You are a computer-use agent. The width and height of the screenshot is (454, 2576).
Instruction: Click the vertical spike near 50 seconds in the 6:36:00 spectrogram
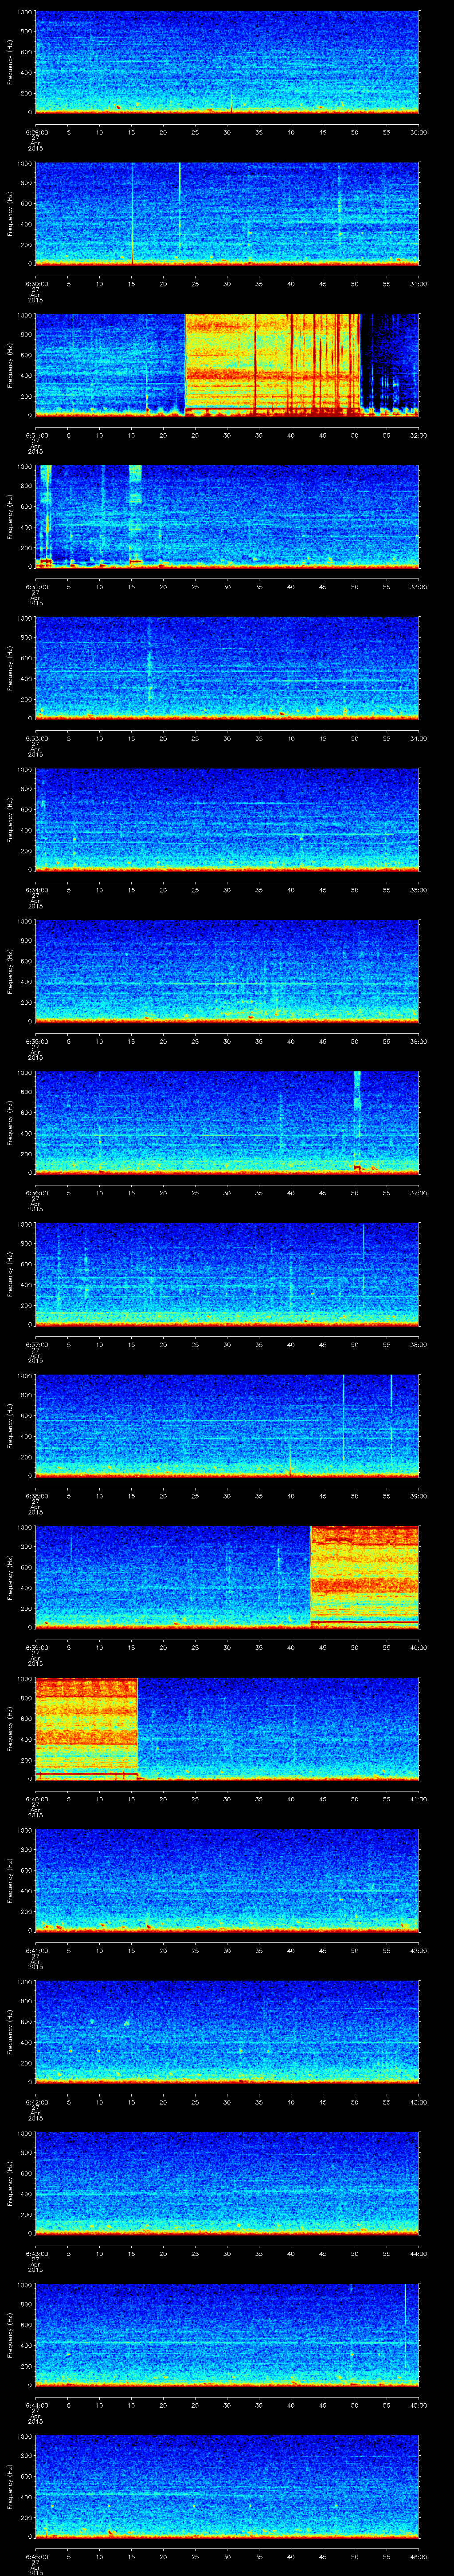coord(357,1122)
